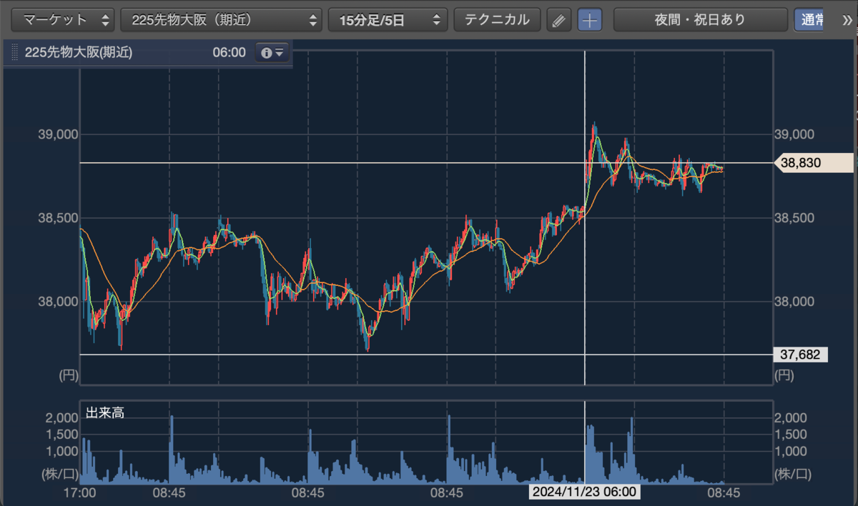This screenshot has width=858, height=506.
Task: Click the 37,682 low price tag
Action: (x=801, y=354)
